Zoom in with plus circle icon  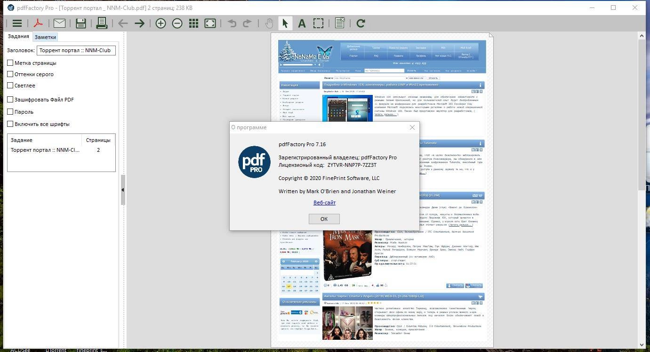coord(160,23)
